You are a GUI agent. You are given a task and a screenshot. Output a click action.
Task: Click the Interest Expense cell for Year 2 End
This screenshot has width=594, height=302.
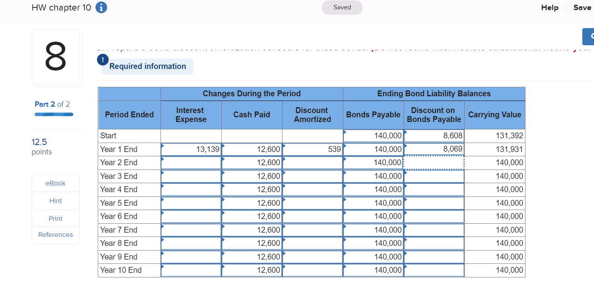coord(191,162)
